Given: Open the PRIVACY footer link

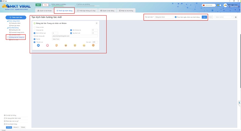Looking at the screenshot, I should (16, 127).
